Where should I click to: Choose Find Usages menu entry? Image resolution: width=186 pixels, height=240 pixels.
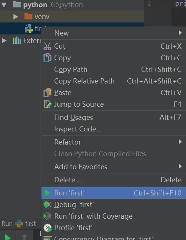pyautogui.click(x=114, y=118)
